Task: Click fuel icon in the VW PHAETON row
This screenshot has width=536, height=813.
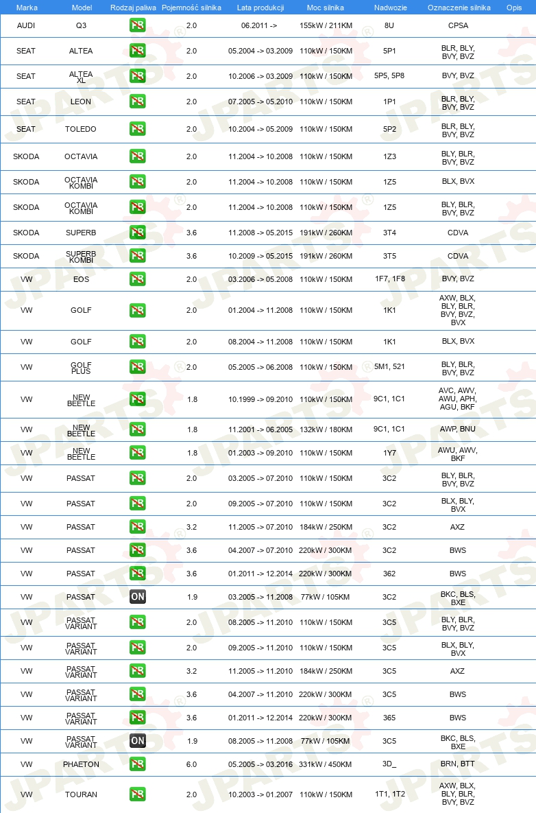Action: pyautogui.click(x=137, y=765)
